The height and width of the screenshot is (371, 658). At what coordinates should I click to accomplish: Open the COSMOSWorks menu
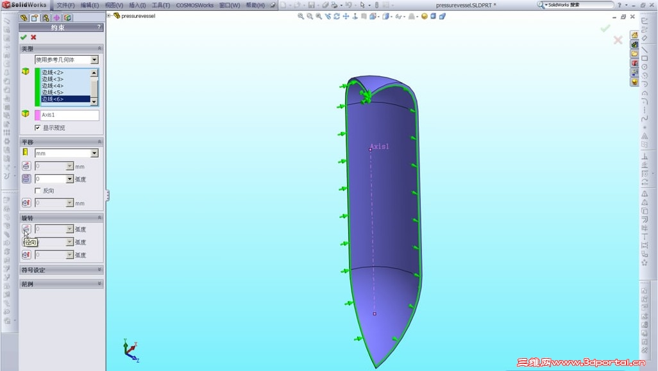pos(195,5)
